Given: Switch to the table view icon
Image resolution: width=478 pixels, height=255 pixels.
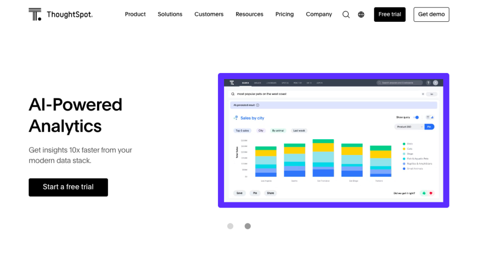Looking at the screenshot, I should coord(428,117).
